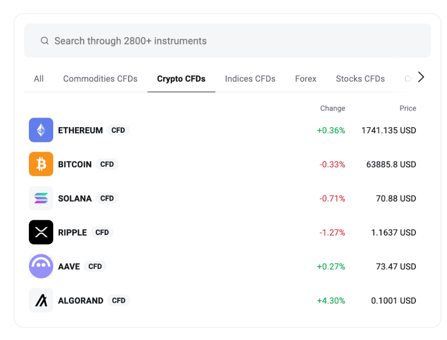Click the Ripple logo icon
The width and height of the screenshot is (447, 340).
tap(41, 232)
